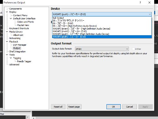Open Shell Integration settings
158x119 pixels.
pos(17,51)
